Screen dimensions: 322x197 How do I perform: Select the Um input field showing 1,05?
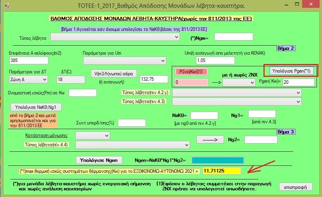point(215,61)
